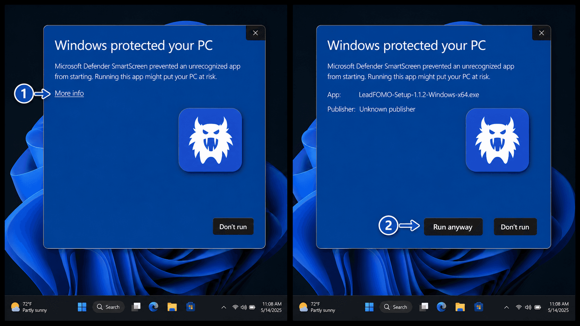Click the volume icon on left taskbar

244,307
